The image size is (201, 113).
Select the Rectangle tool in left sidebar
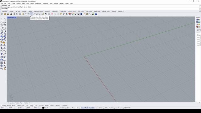pyautogui.click(x=4, y=28)
